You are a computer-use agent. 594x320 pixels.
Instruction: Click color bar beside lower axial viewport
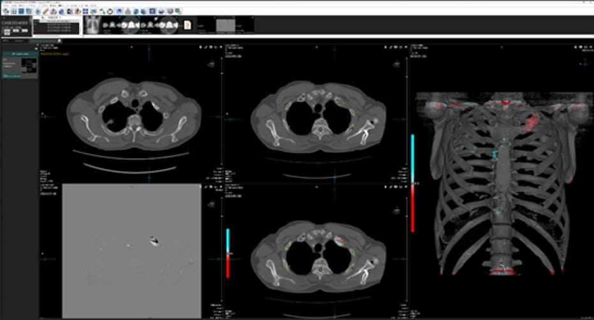[x=228, y=253]
